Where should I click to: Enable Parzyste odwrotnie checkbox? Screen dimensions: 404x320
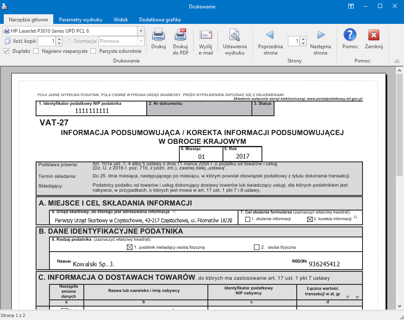(x=93, y=51)
